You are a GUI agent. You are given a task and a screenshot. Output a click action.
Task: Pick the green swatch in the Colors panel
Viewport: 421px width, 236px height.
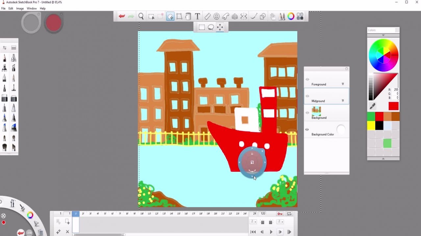[x=371, y=116]
